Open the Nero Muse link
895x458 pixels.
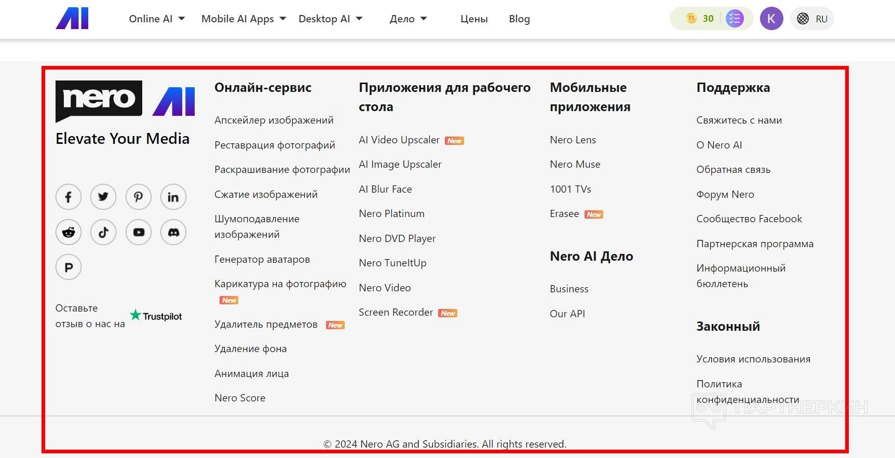pyautogui.click(x=575, y=164)
